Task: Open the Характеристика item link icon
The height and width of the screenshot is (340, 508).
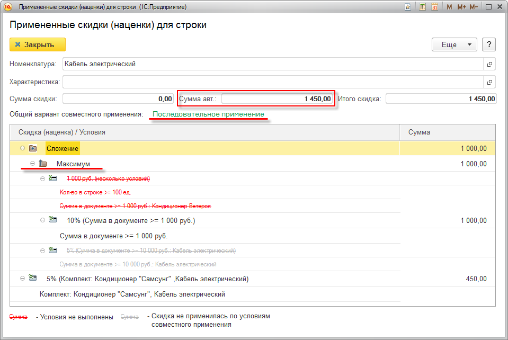Action: (489, 82)
